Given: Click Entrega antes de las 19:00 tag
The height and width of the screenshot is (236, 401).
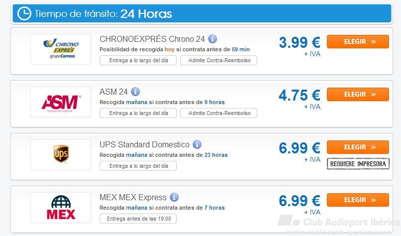Looking at the screenshot, I should pos(138,219).
